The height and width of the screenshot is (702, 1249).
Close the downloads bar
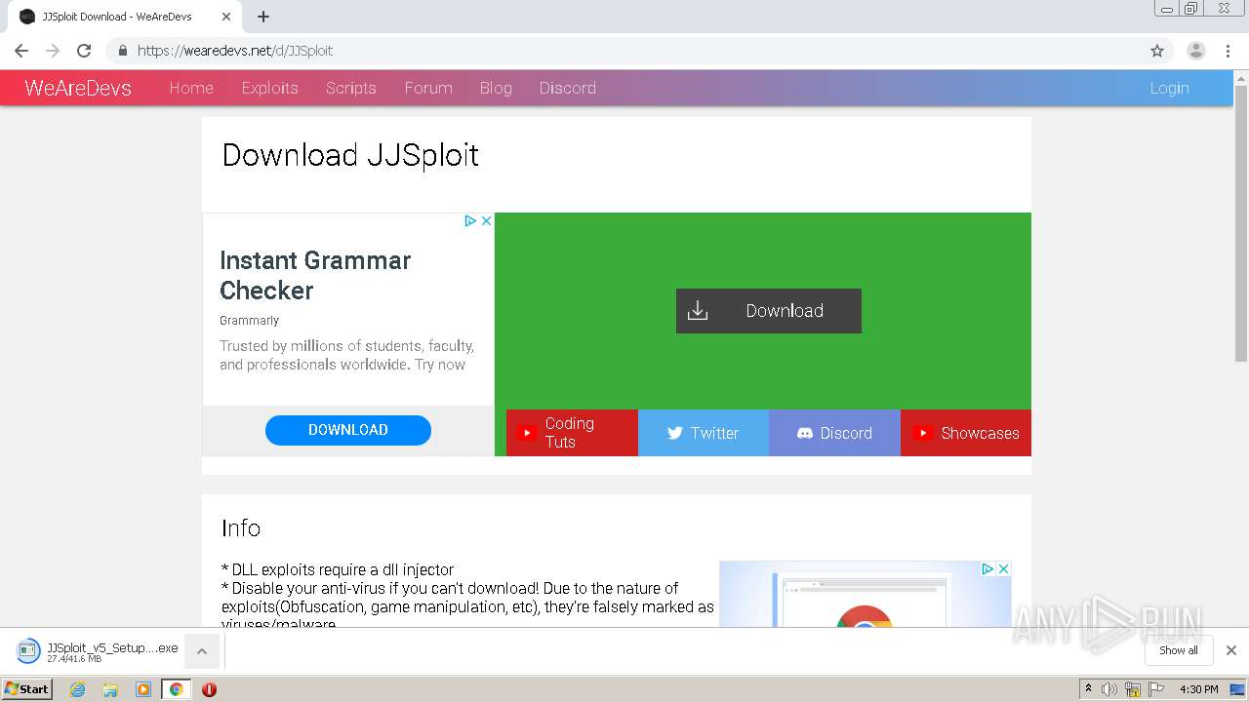[x=1231, y=650]
